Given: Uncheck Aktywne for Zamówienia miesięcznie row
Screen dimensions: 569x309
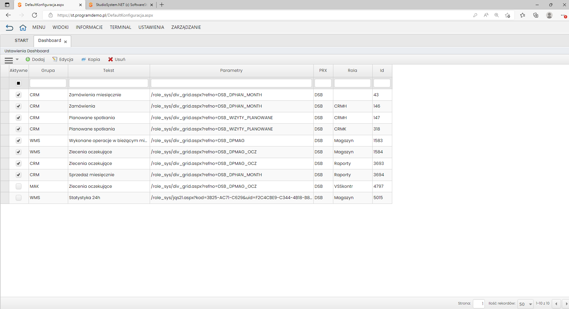Looking at the screenshot, I should tap(18, 95).
